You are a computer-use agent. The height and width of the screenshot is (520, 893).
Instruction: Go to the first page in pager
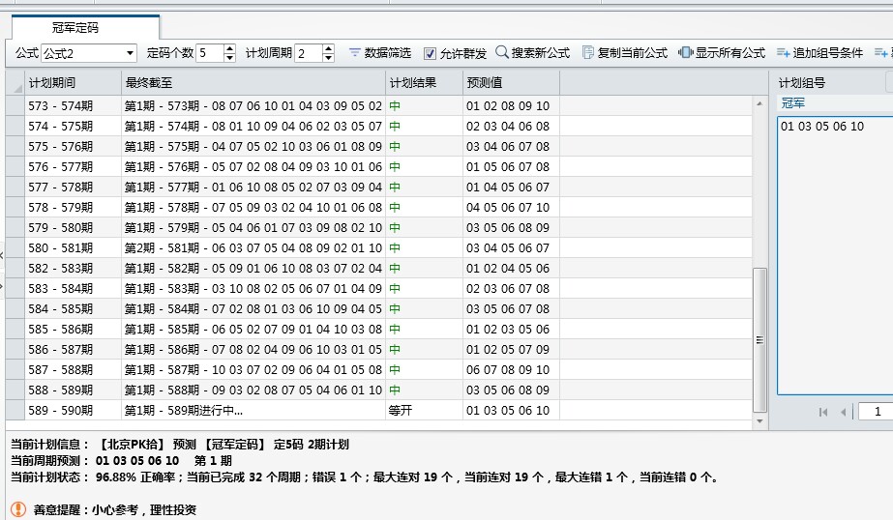click(822, 412)
